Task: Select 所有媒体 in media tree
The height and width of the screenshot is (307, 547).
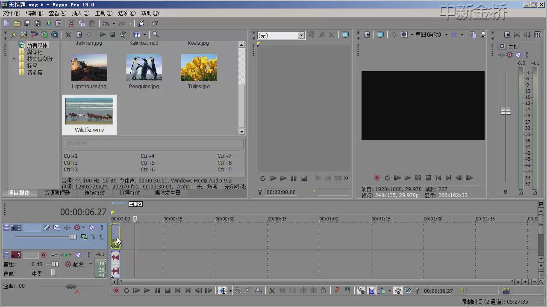Action: pos(37,45)
